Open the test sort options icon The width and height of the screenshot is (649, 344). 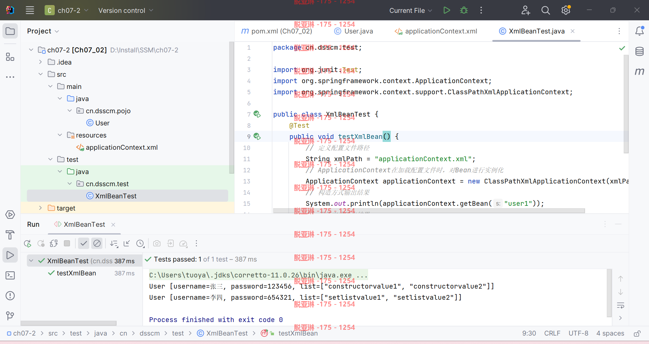114,243
